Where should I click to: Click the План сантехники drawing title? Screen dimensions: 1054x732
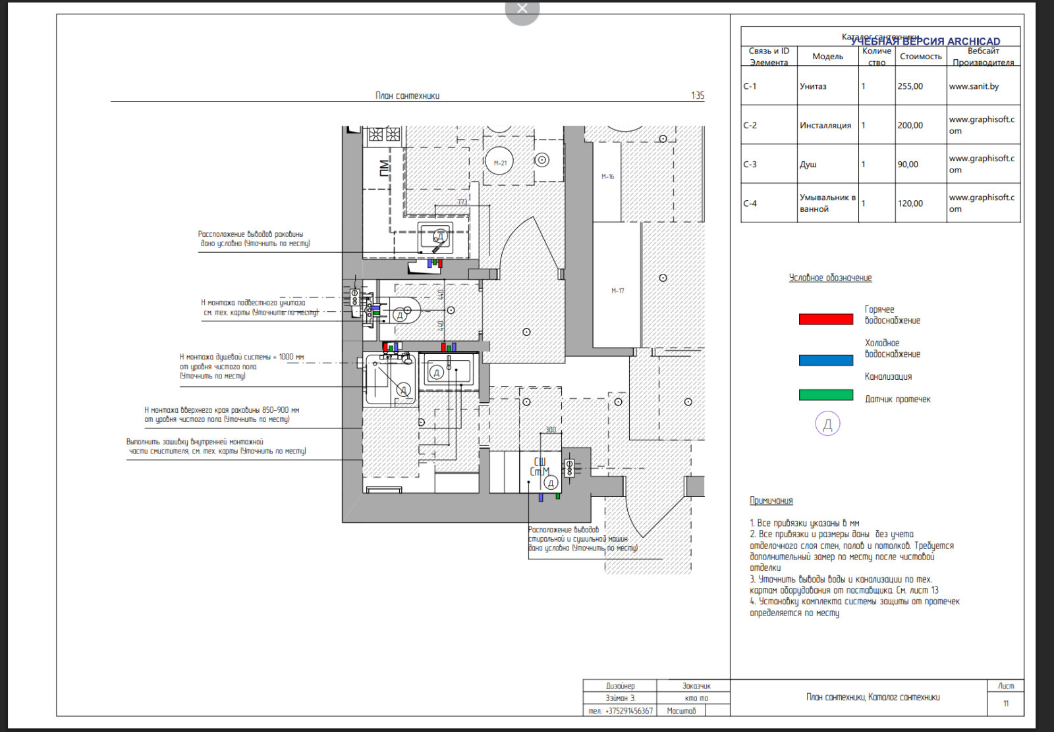pos(407,95)
